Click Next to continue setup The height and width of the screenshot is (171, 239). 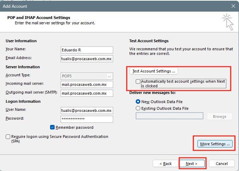pos(191,164)
